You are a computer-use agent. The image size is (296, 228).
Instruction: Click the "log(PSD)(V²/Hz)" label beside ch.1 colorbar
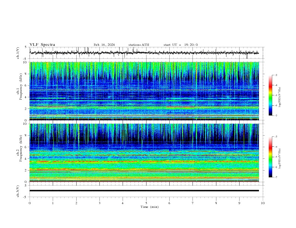(x=280, y=97)
